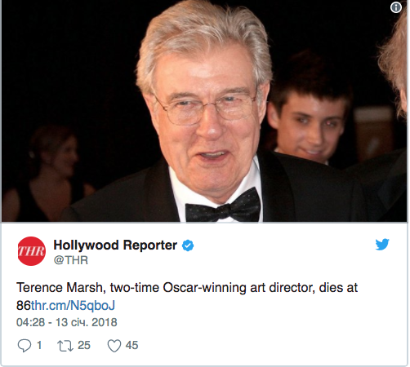The image size is (410, 367).
Task: Click the reply count 1
Action: click(x=39, y=345)
